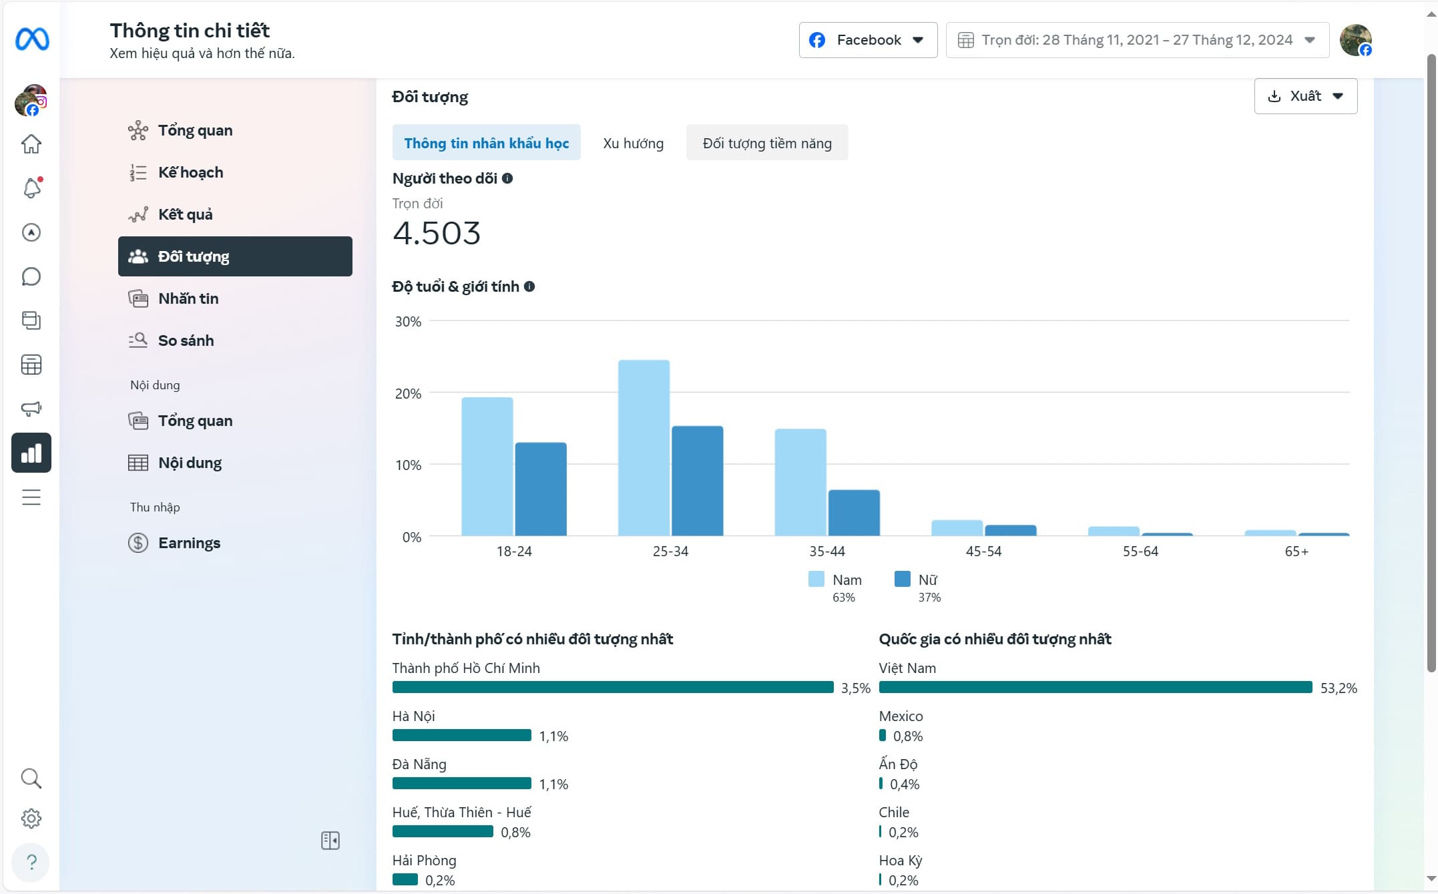Click the Mexico label

[x=901, y=716]
